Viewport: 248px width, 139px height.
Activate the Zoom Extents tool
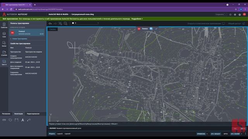[60, 23]
